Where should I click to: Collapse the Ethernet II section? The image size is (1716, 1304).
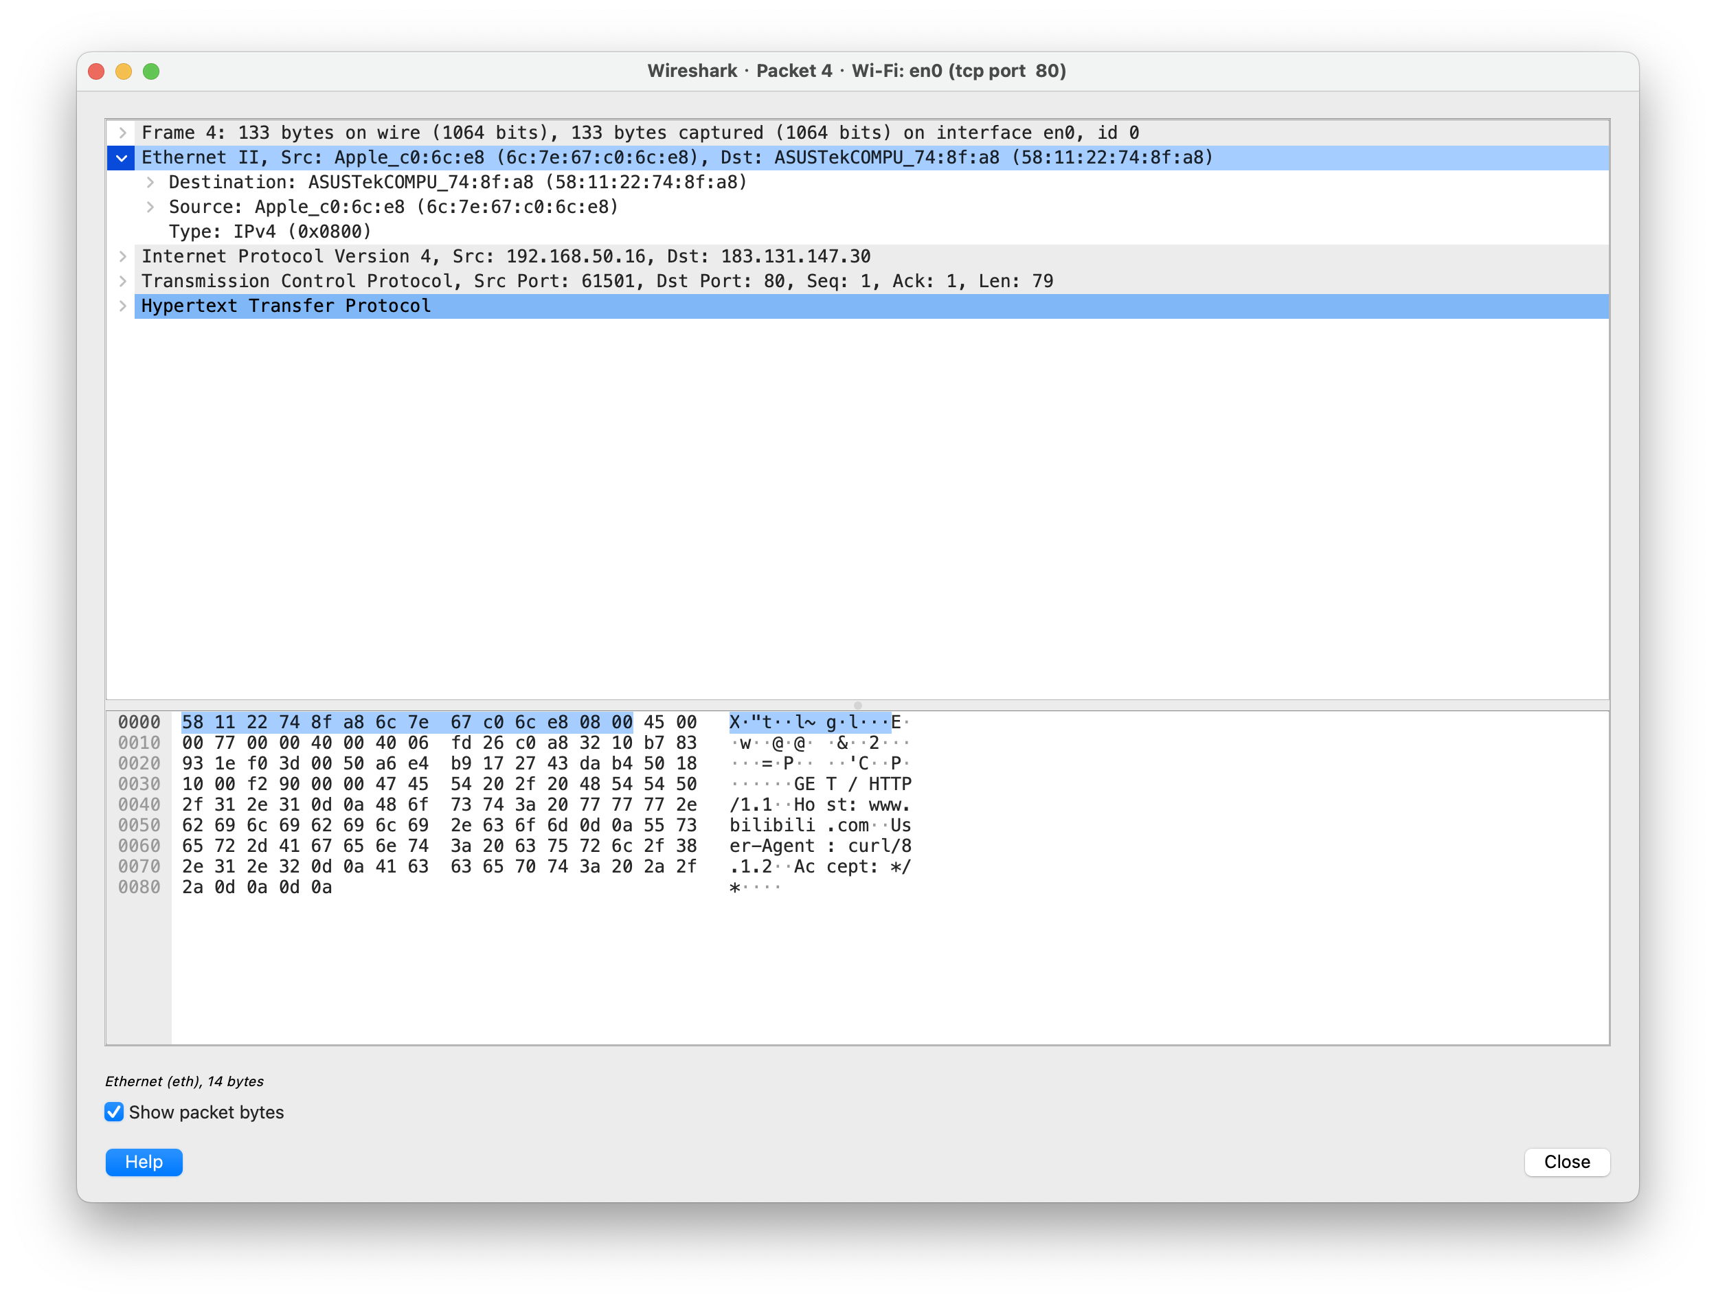(122, 158)
